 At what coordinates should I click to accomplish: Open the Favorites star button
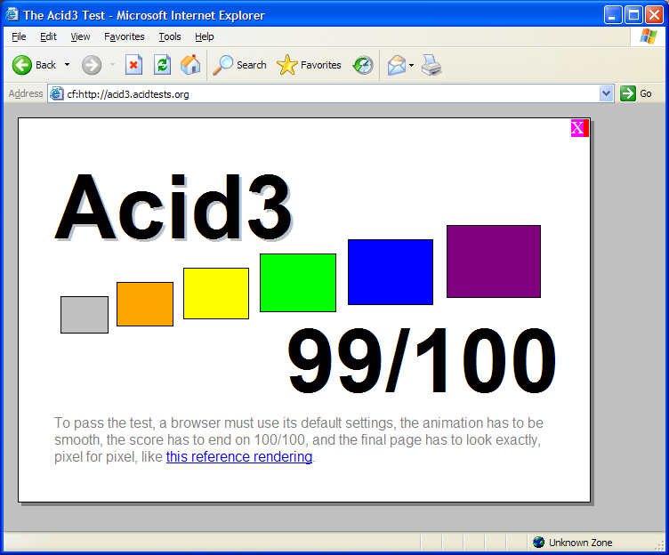point(309,65)
